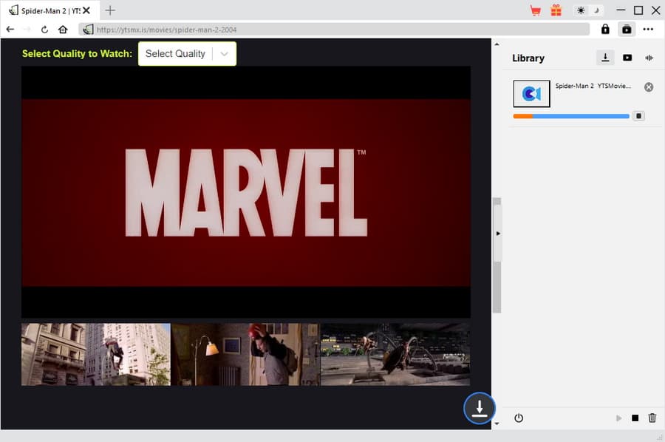Click the Spider-Man 2 download progress bar
The height and width of the screenshot is (442, 665).
point(571,116)
